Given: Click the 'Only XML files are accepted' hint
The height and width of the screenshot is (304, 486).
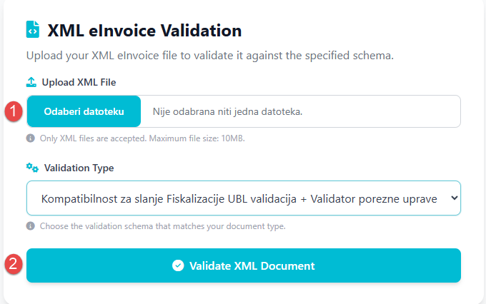Looking at the screenshot, I should click(142, 138).
